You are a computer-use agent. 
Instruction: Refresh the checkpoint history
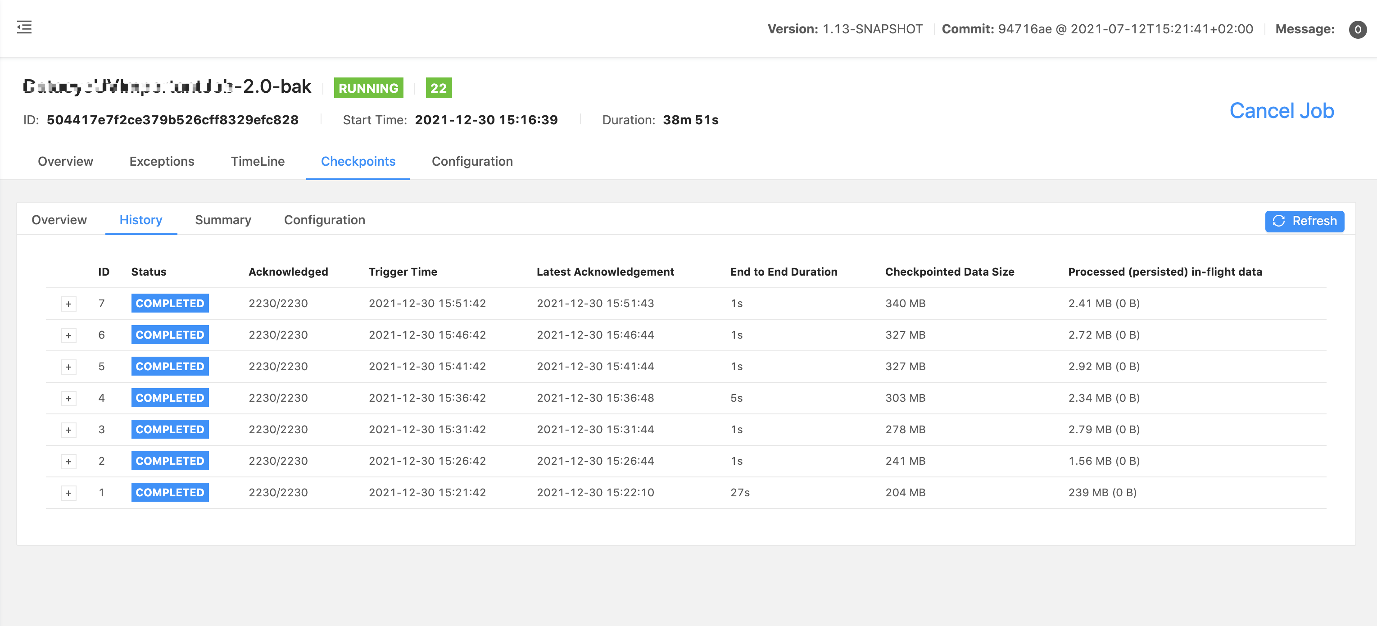(1305, 221)
